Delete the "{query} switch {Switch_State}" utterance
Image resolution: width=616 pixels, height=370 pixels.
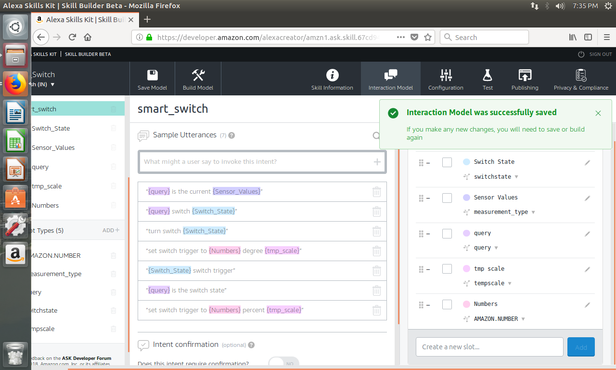pyautogui.click(x=377, y=211)
